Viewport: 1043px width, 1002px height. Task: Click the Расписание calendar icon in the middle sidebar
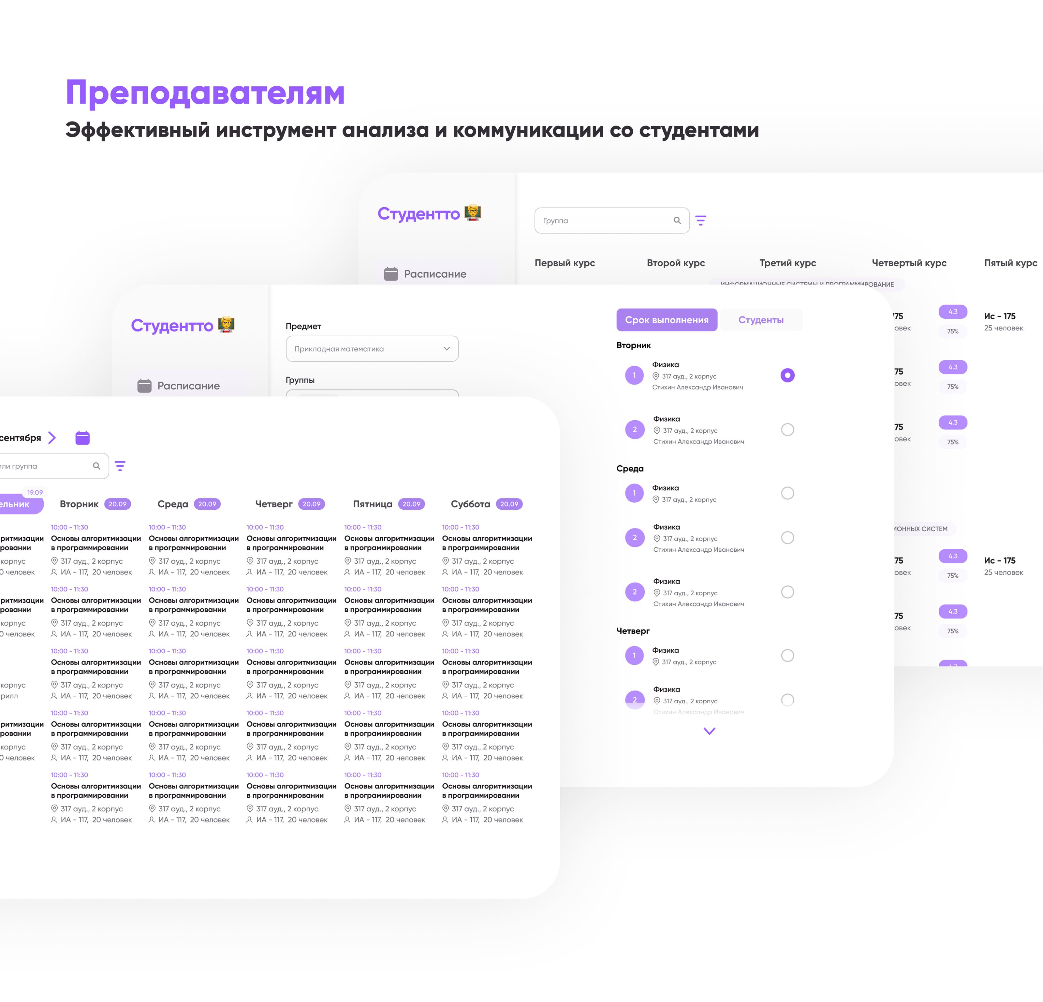(144, 386)
